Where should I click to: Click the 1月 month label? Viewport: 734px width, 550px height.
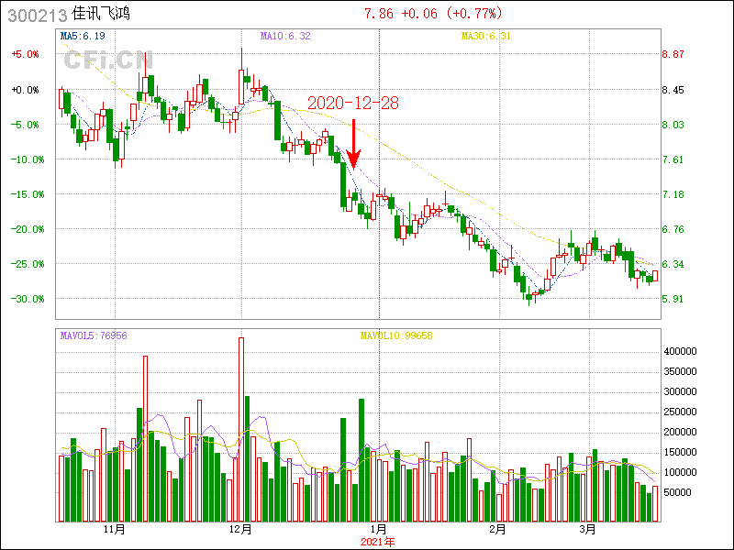click(x=378, y=529)
